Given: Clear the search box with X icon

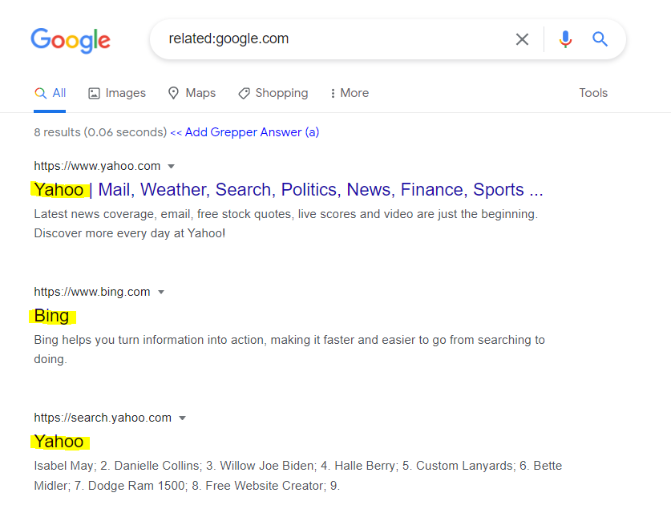Looking at the screenshot, I should click(522, 39).
